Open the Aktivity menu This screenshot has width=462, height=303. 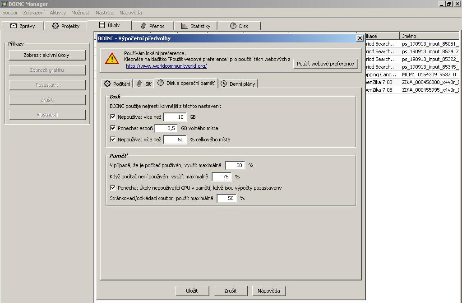(58, 13)
